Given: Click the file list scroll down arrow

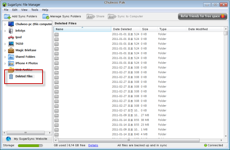Looking at the screenshot, I should [226, 136].
